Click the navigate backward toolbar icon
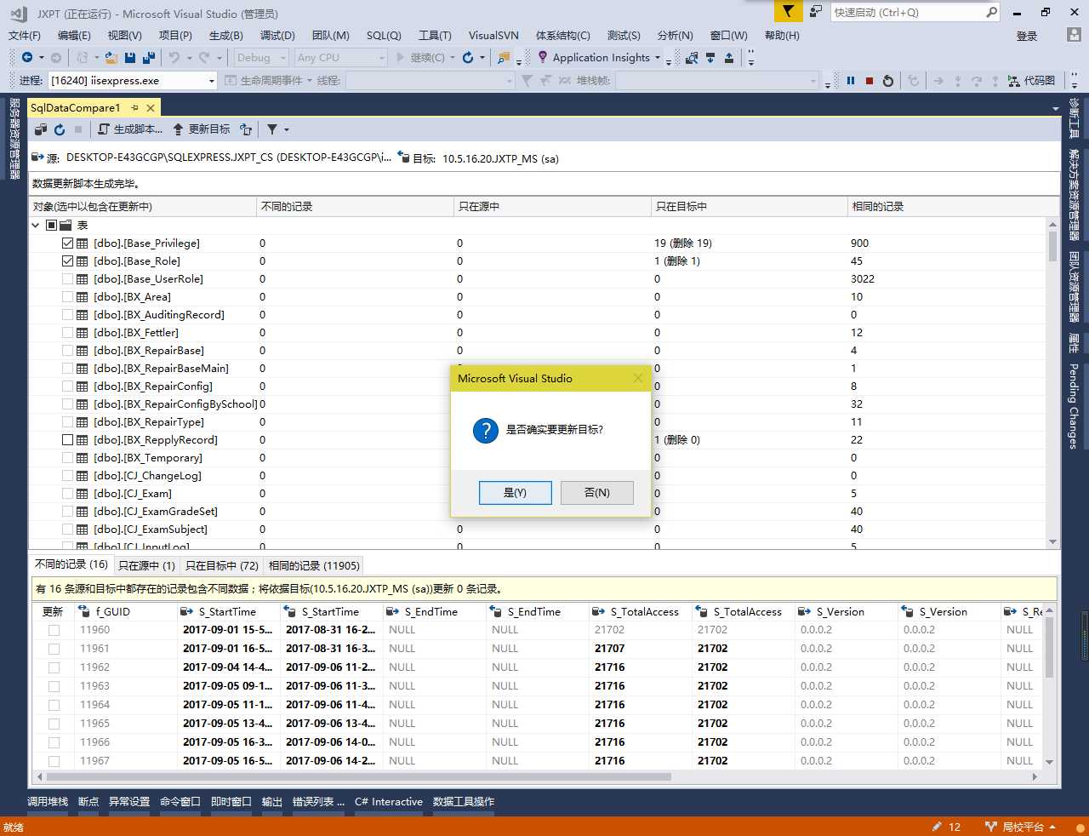Viewport: 1089px width, 836px height. [x=27, y=57]
